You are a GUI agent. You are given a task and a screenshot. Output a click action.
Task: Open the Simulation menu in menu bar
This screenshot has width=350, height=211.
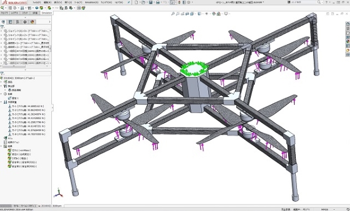(92, 2)
